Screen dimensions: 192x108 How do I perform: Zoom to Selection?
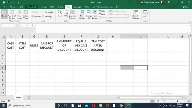pyautogui.click(x=72, y=14)
